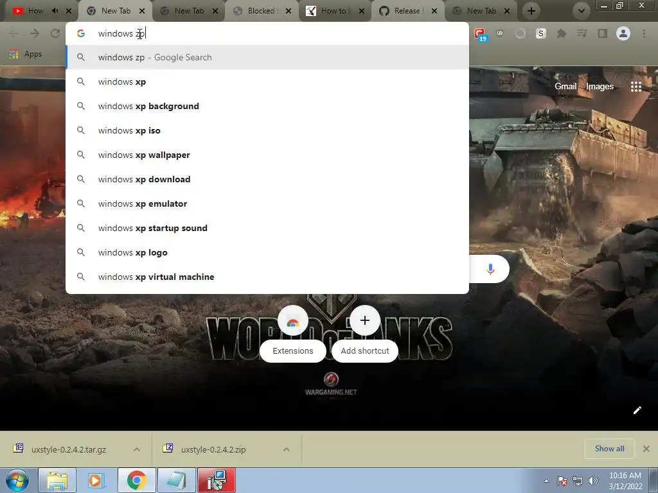Click the forward navigation arrow
The width and height of the screenshot is (658, 493).
35,33
